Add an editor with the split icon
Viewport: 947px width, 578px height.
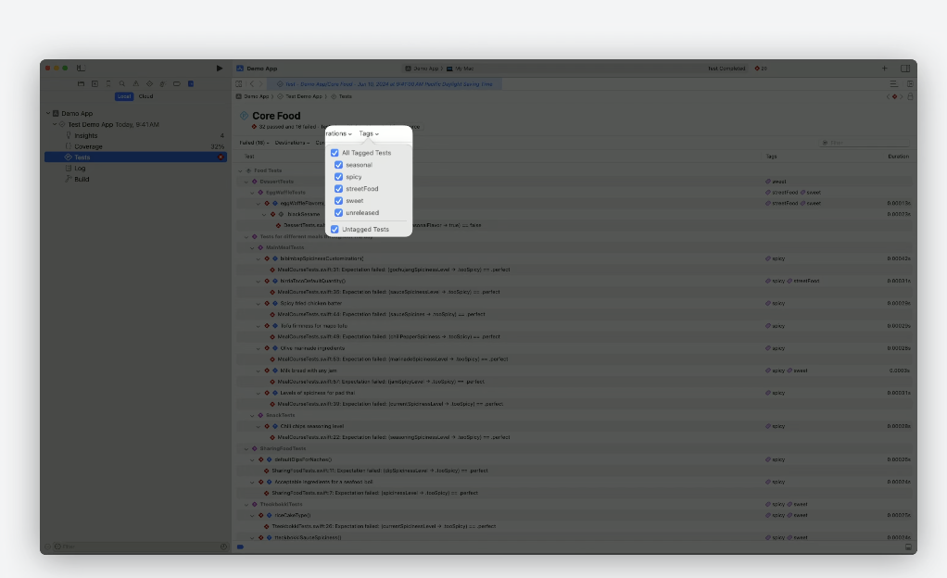coord(910,84)
